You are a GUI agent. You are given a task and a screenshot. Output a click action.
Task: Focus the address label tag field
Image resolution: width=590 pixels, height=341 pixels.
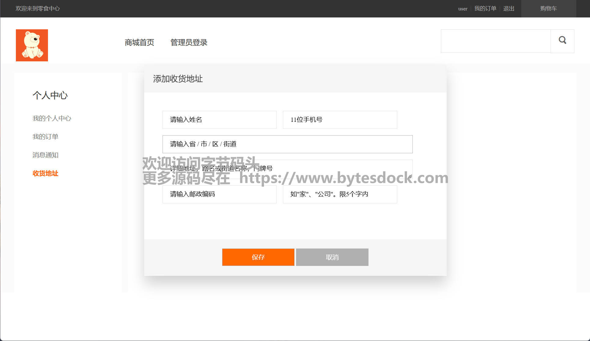coord(339,194)
